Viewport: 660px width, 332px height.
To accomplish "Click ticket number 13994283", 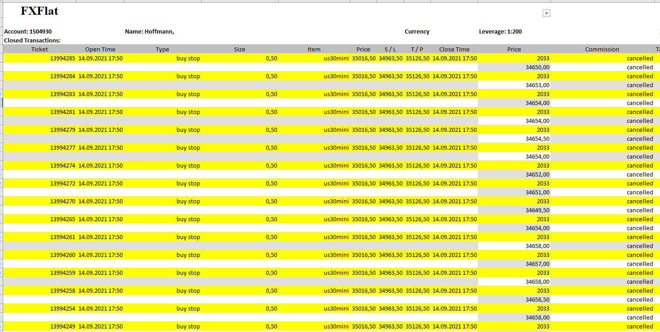I will click(x=63, y=94).
